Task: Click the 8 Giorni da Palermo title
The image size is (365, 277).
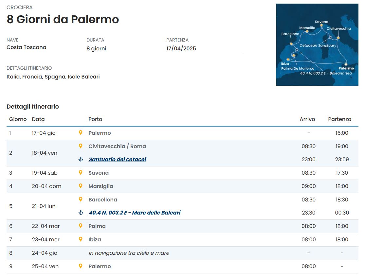Action: (x=63, y=19)
